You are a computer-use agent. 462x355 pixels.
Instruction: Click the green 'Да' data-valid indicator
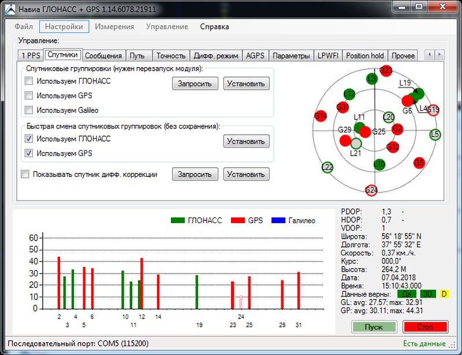[x=407, y=294]
